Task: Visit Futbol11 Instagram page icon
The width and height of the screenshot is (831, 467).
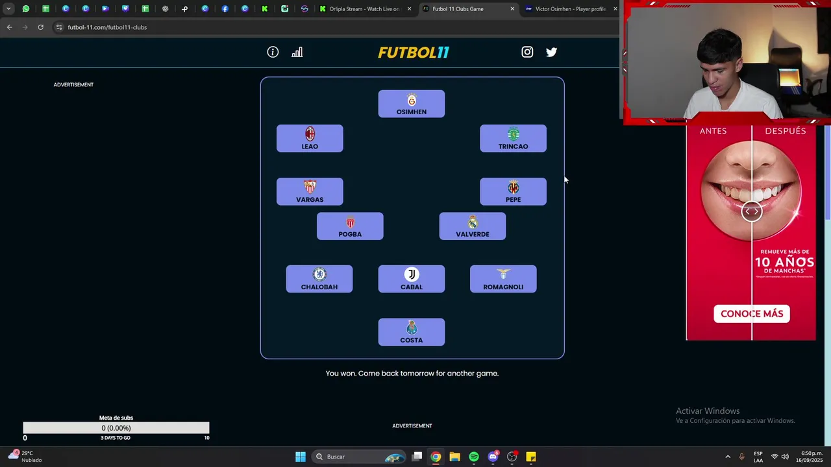Action: point(527,52)
